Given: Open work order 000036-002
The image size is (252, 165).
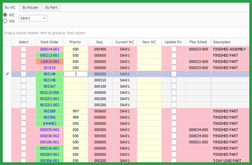Looking at the screenshot, I should click(49, 136).
